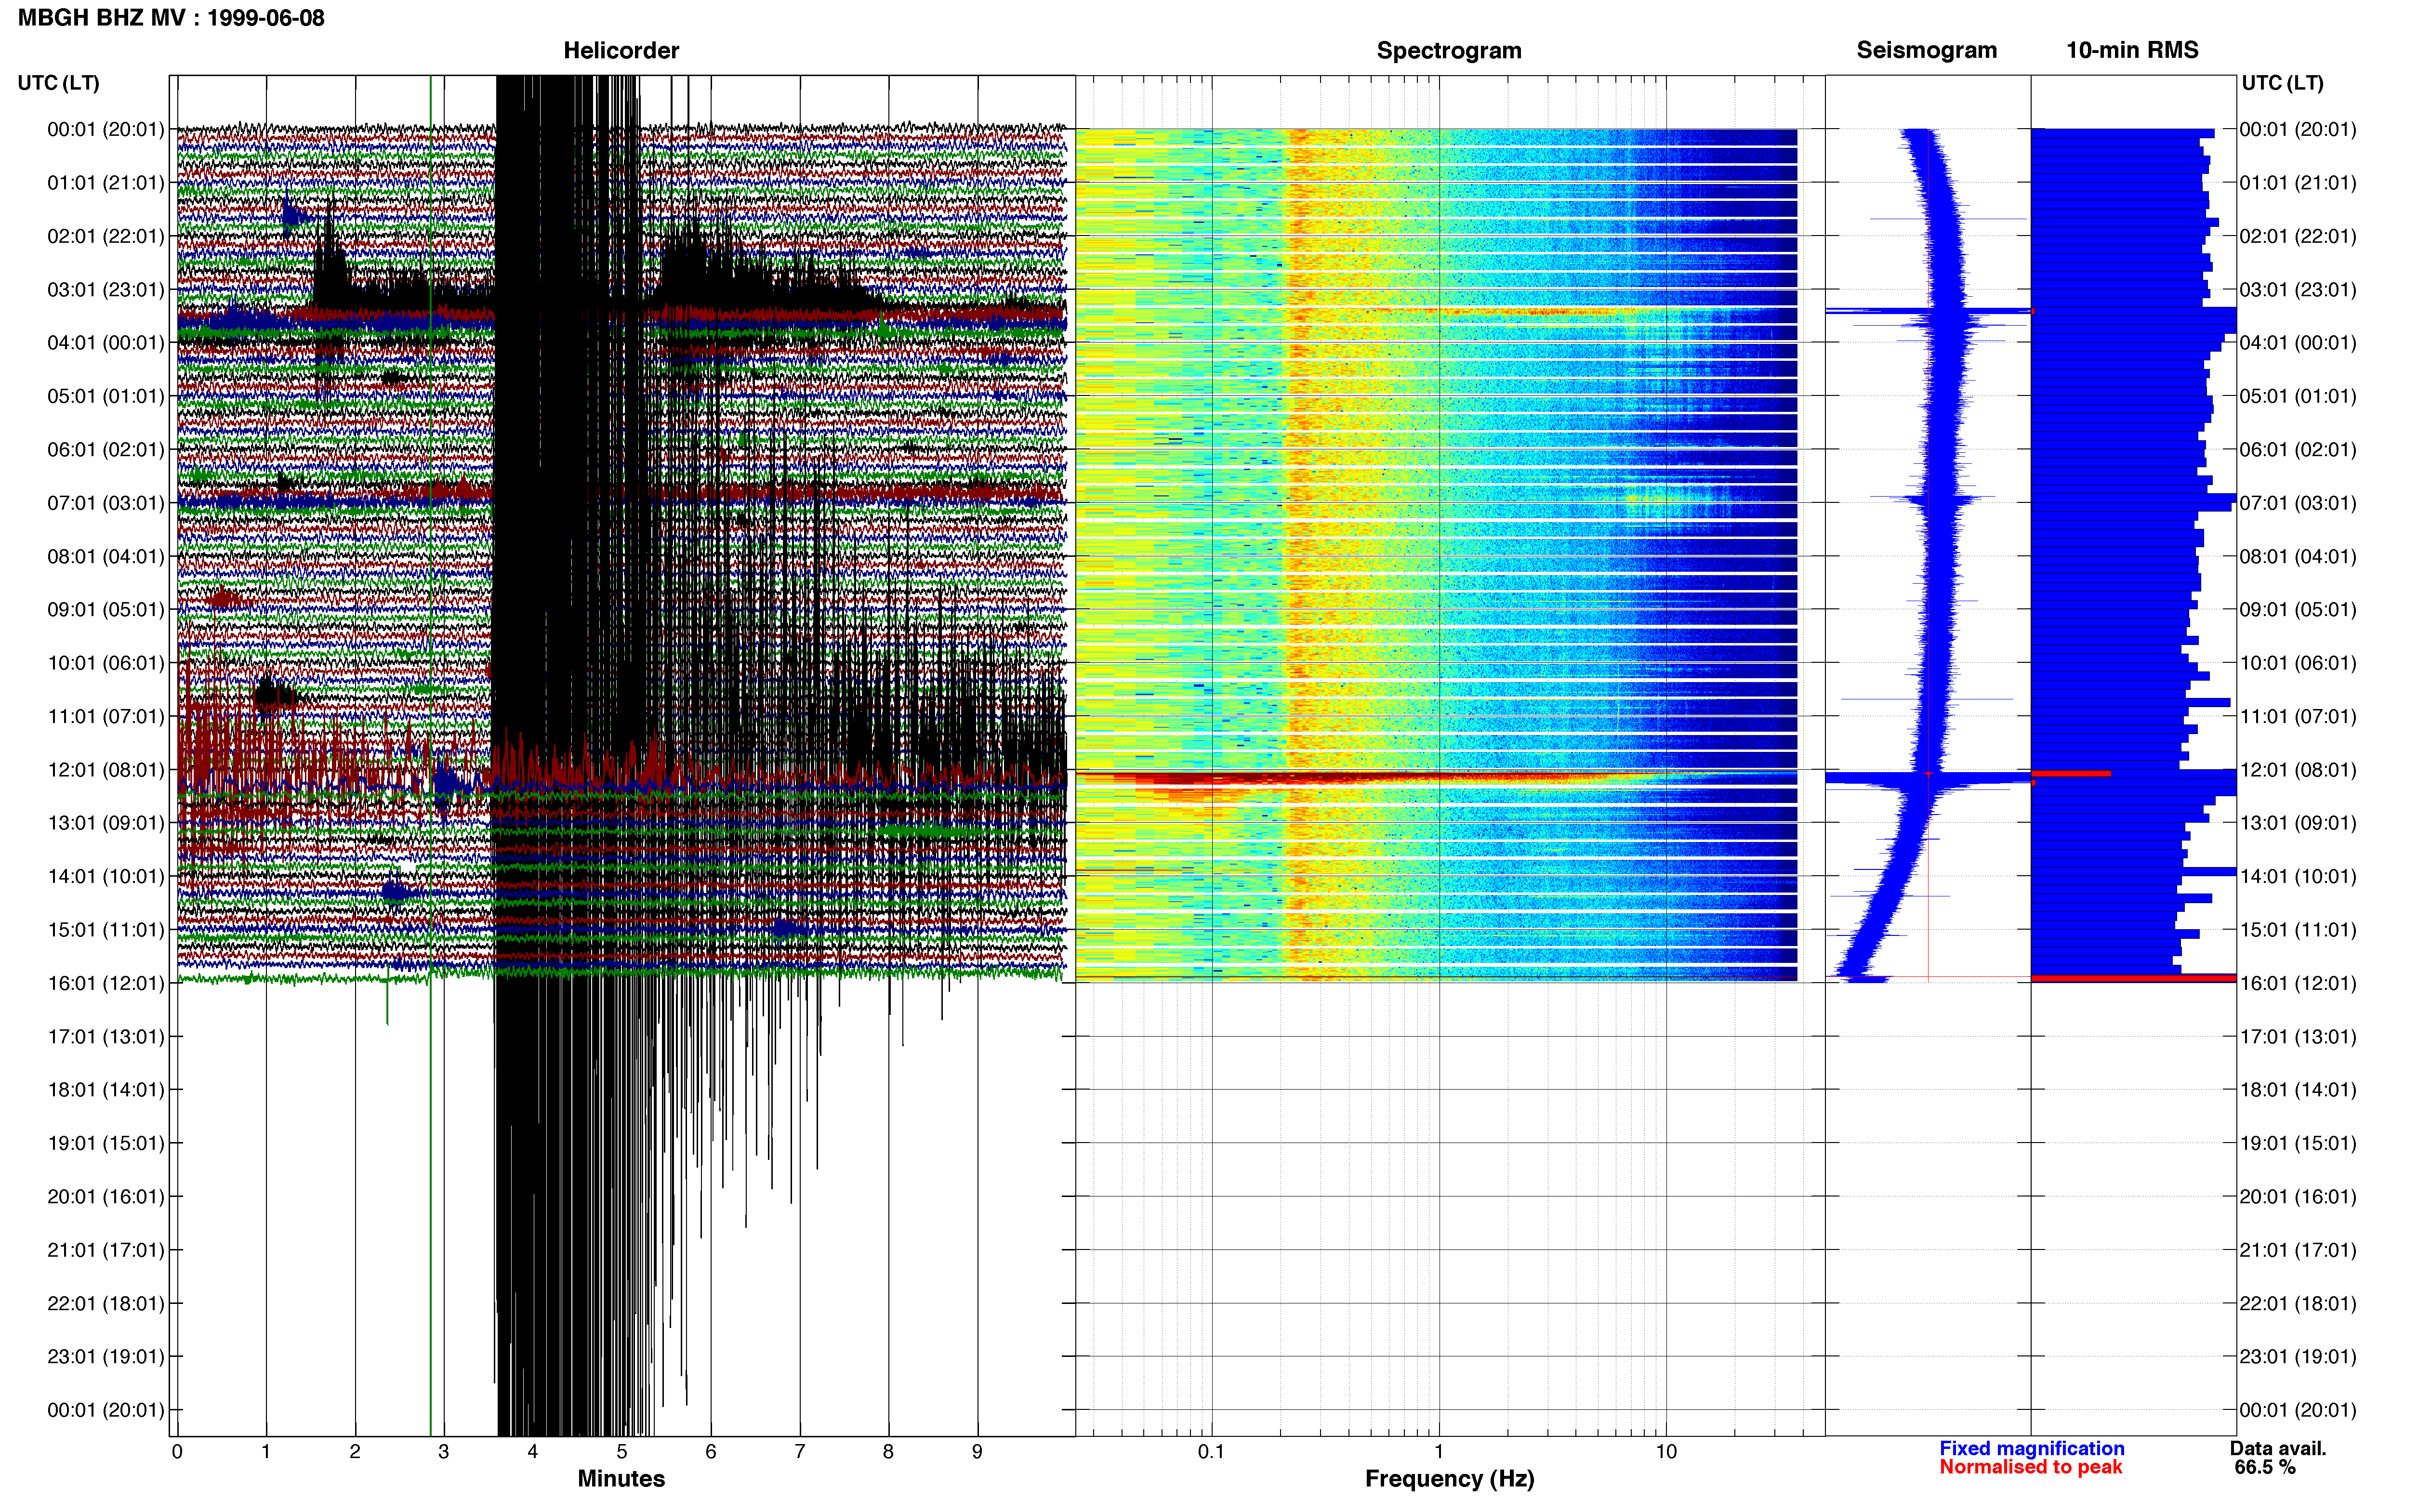The height and width of the screenshot is (1512, 2418).
Task: Click right-side time label '20:01 (16:01)'
Action: (x=2297, y=1196)
